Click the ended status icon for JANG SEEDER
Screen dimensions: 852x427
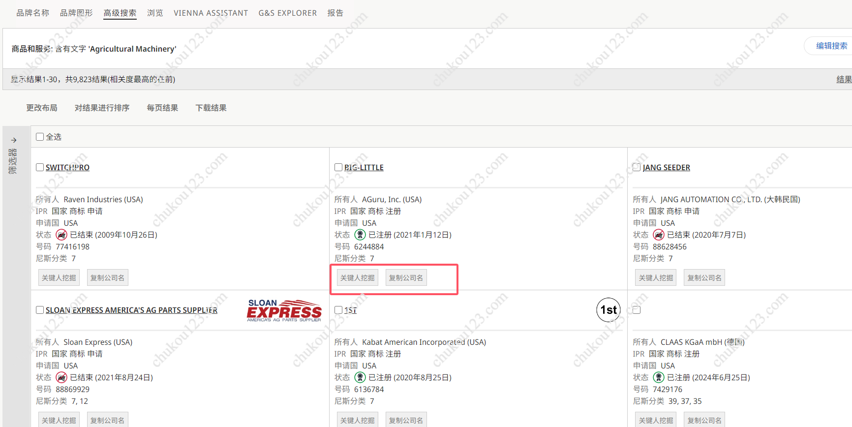[x=659, y=235]
